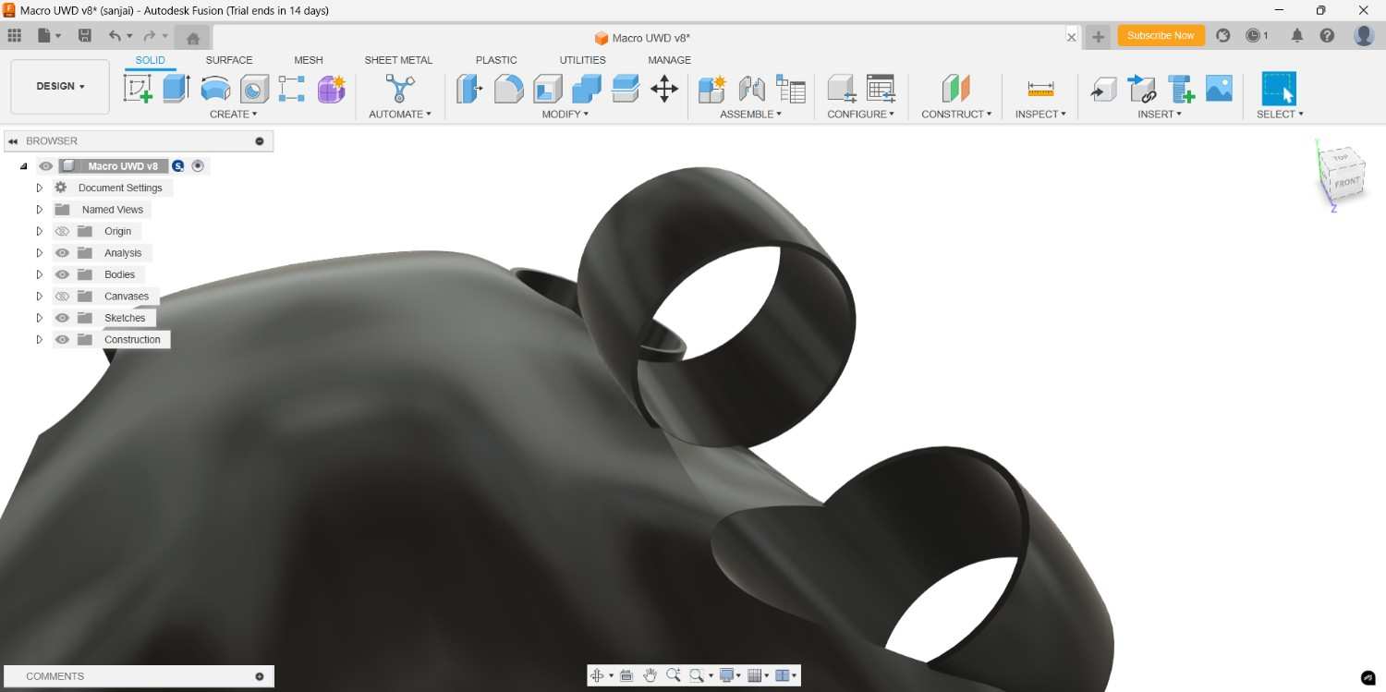1386x692 pixels.
Task: Switch to the SHEET METAL tab
Action: [398, 60]
